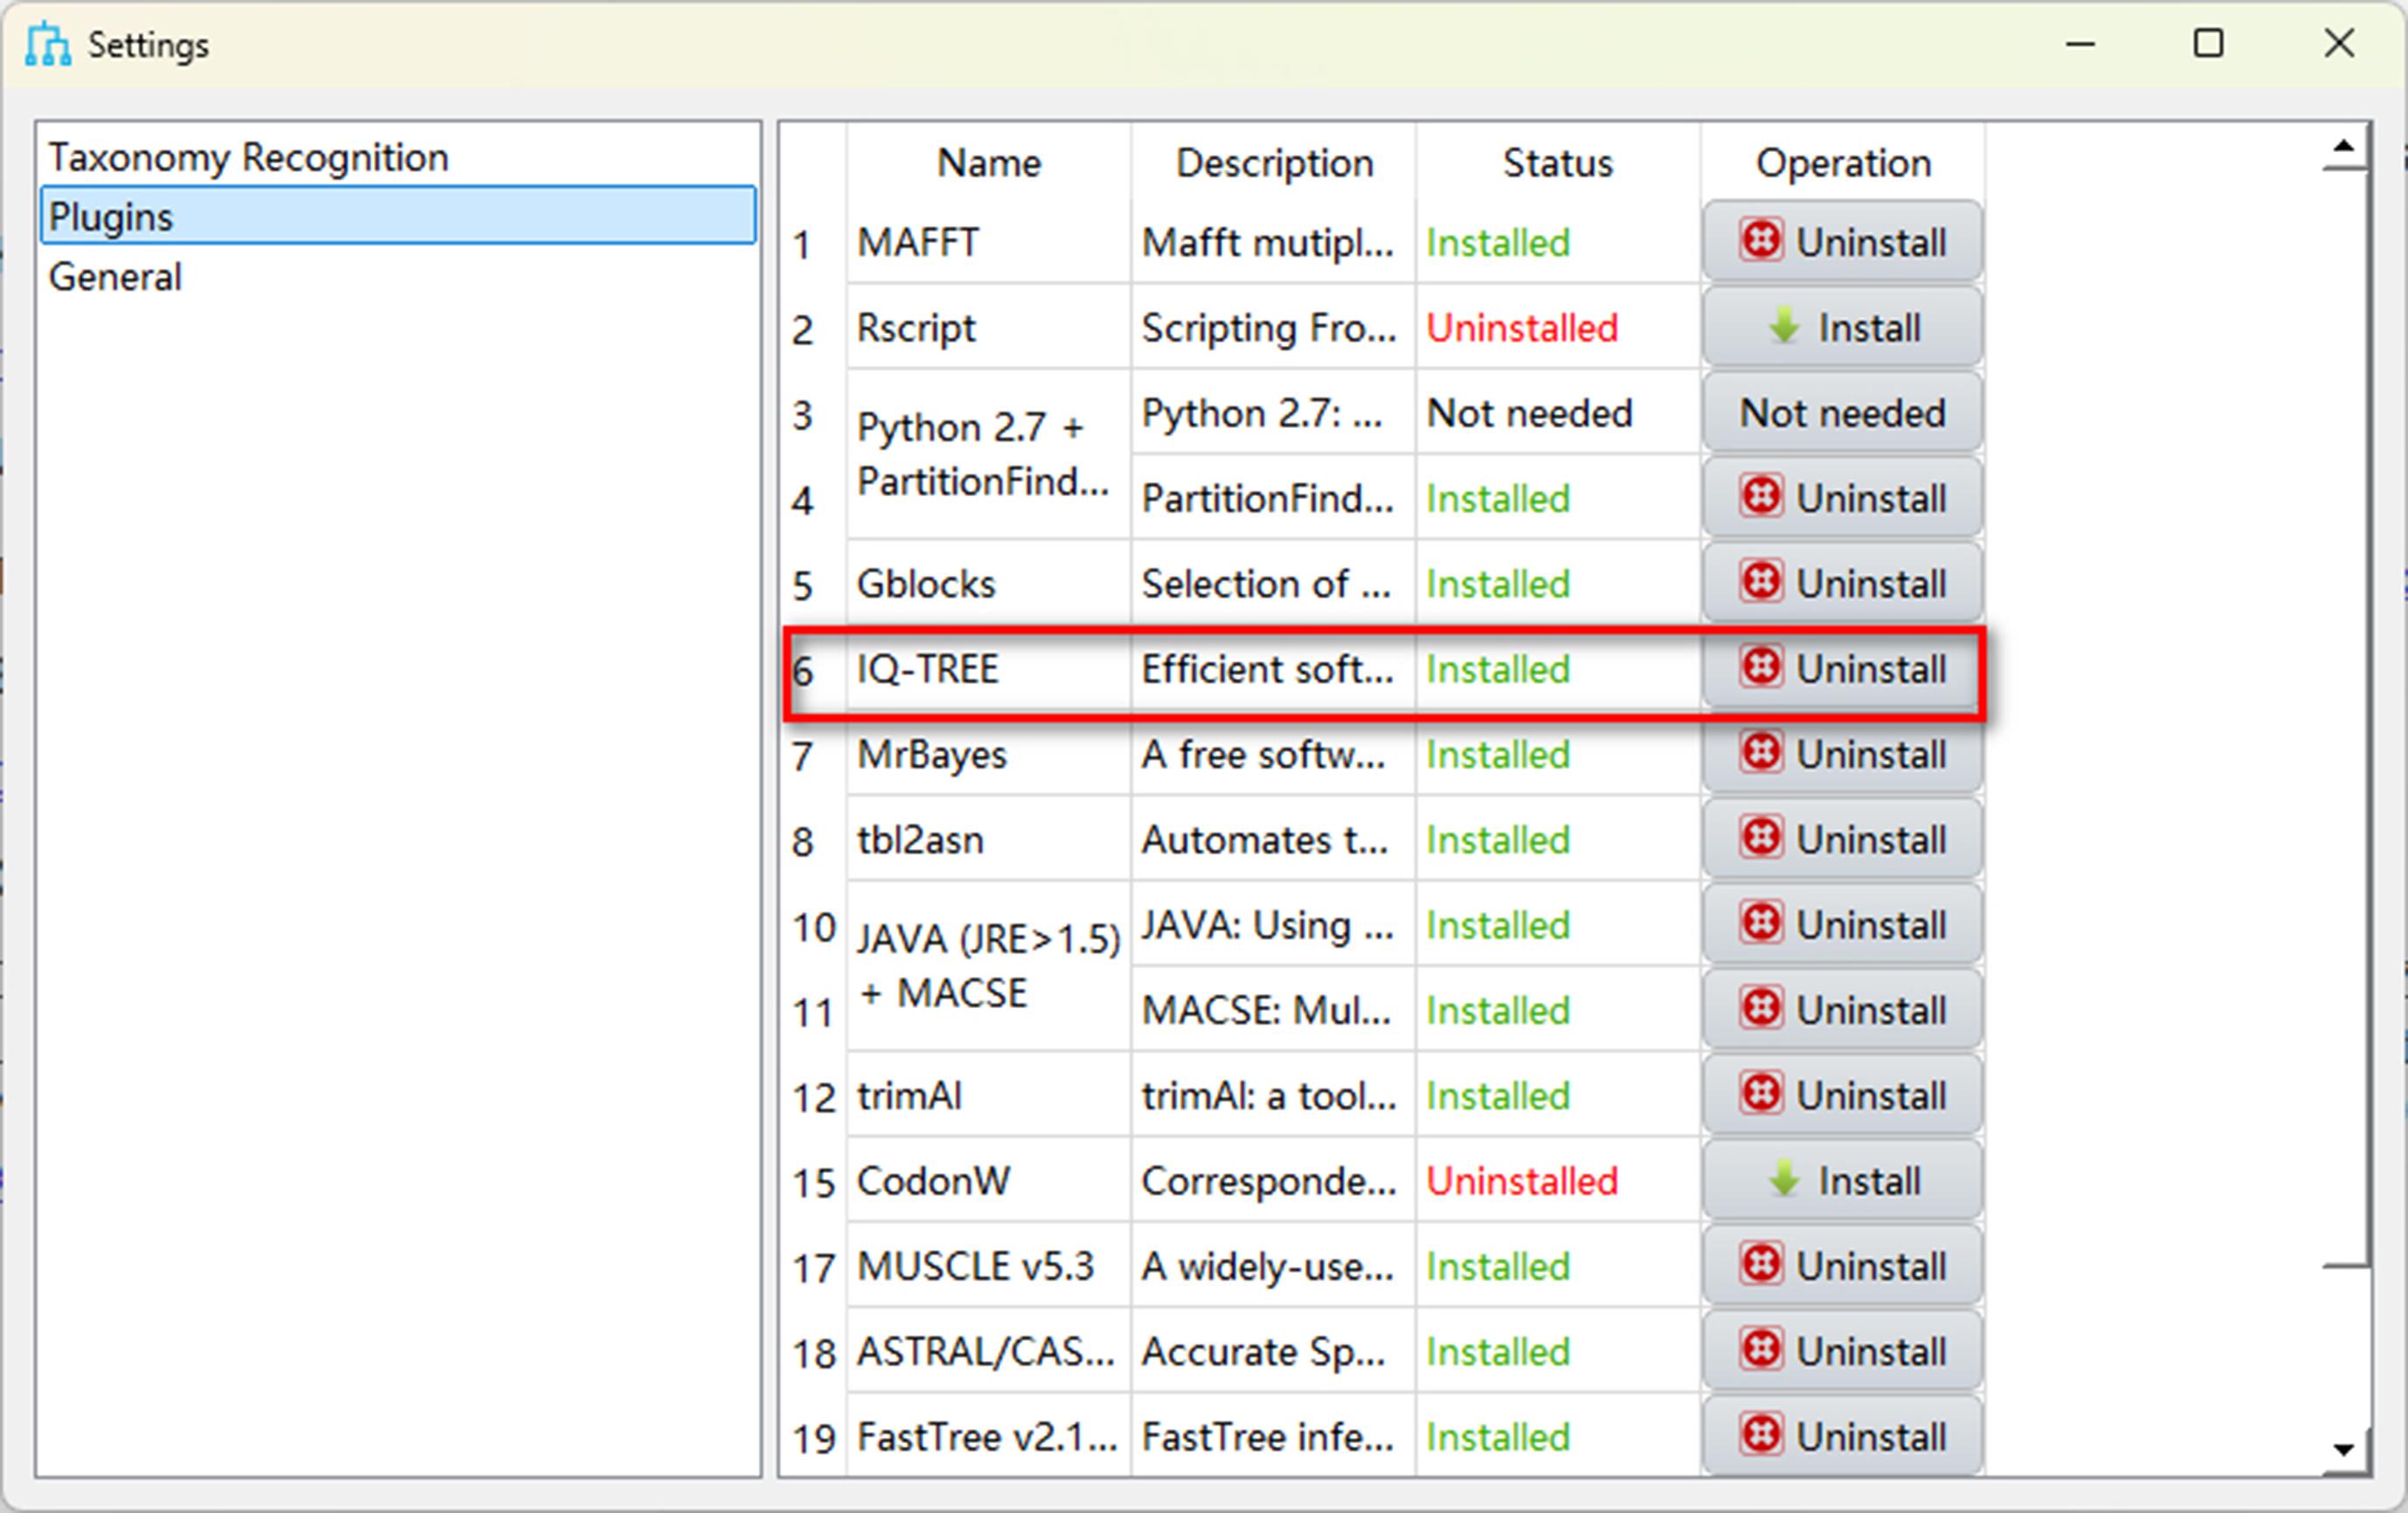Maximize the Settings window
This screenshot has width=2408, height=1513.
pos(2208,43)
